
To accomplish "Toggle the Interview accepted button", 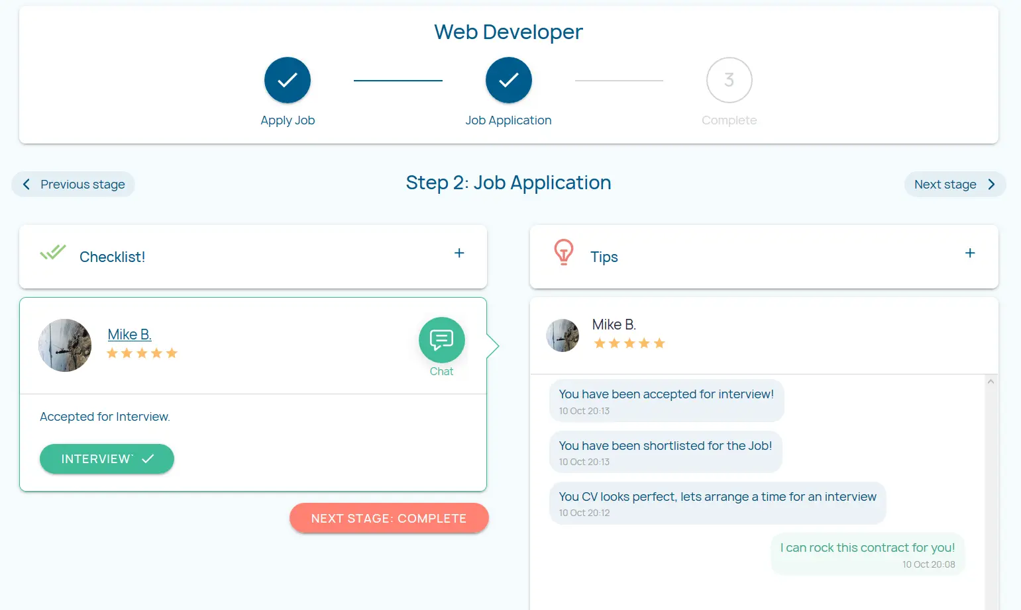I will [107, 459].
